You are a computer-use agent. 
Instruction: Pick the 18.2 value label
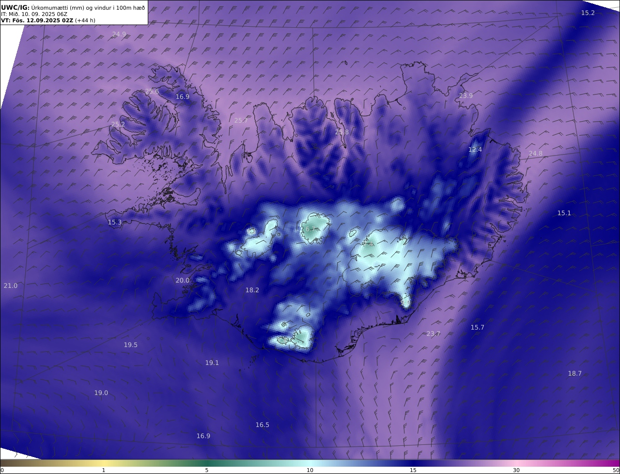click(x=252, y=290)
